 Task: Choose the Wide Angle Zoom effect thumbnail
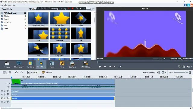(x=38, y=19)
